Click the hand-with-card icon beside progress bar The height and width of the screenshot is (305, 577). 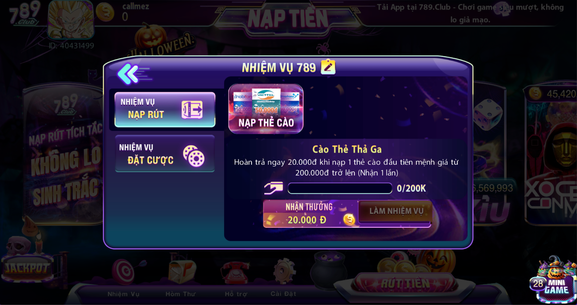pyautogui.click(x=273, y=188)
